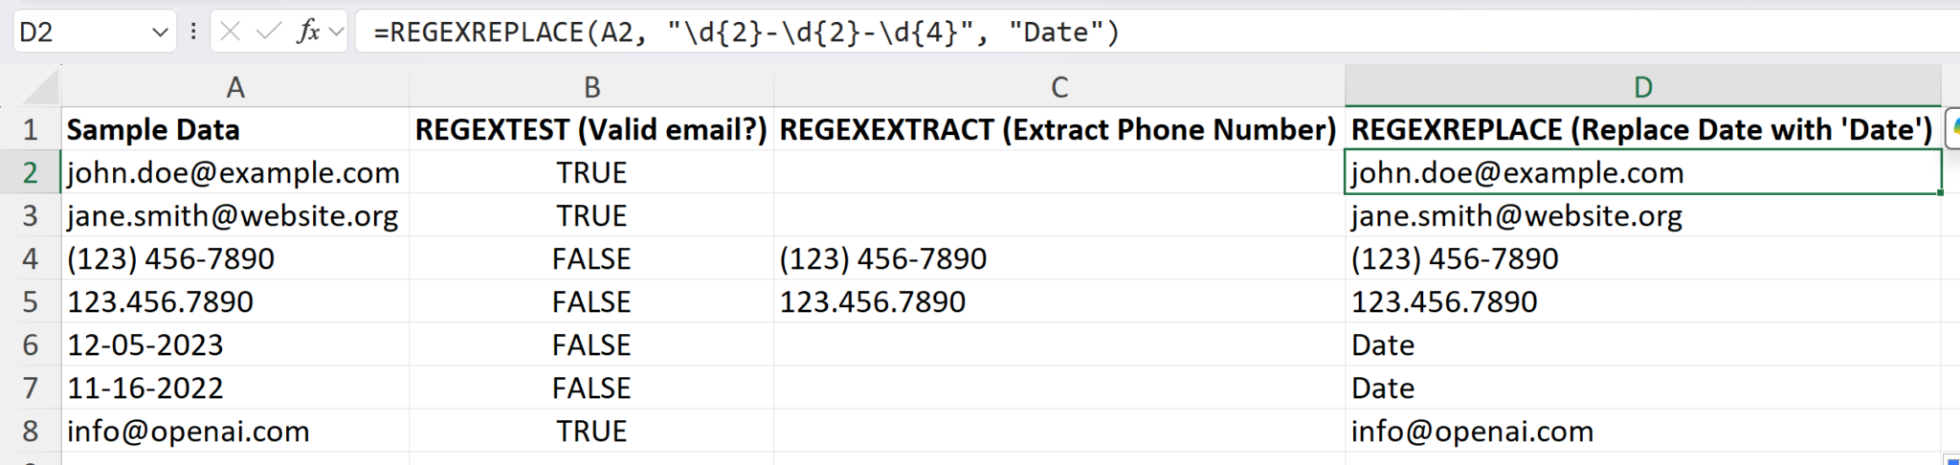The image size is (1960, 465).
Task: Click the REGEXTEST (Valid email?) header cell
Action: pos(591,129)
